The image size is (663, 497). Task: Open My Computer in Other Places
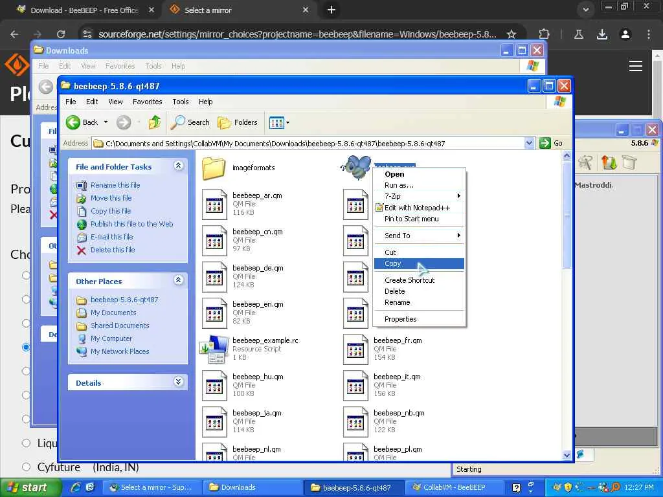(x=111, y=338)
